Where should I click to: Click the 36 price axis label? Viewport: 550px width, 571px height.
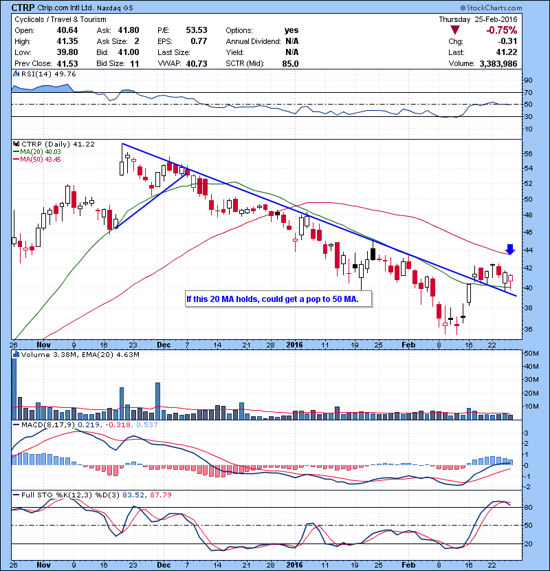pos(528,330)
